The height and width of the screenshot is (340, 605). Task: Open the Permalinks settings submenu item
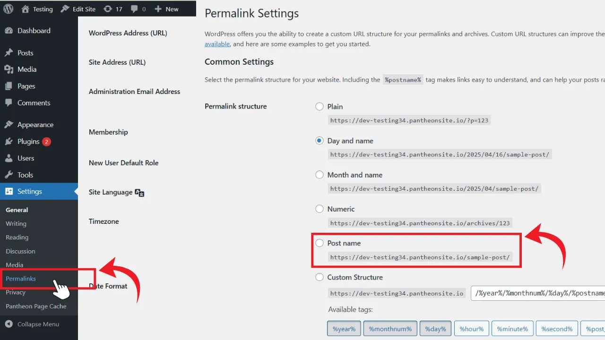[21, 279]
